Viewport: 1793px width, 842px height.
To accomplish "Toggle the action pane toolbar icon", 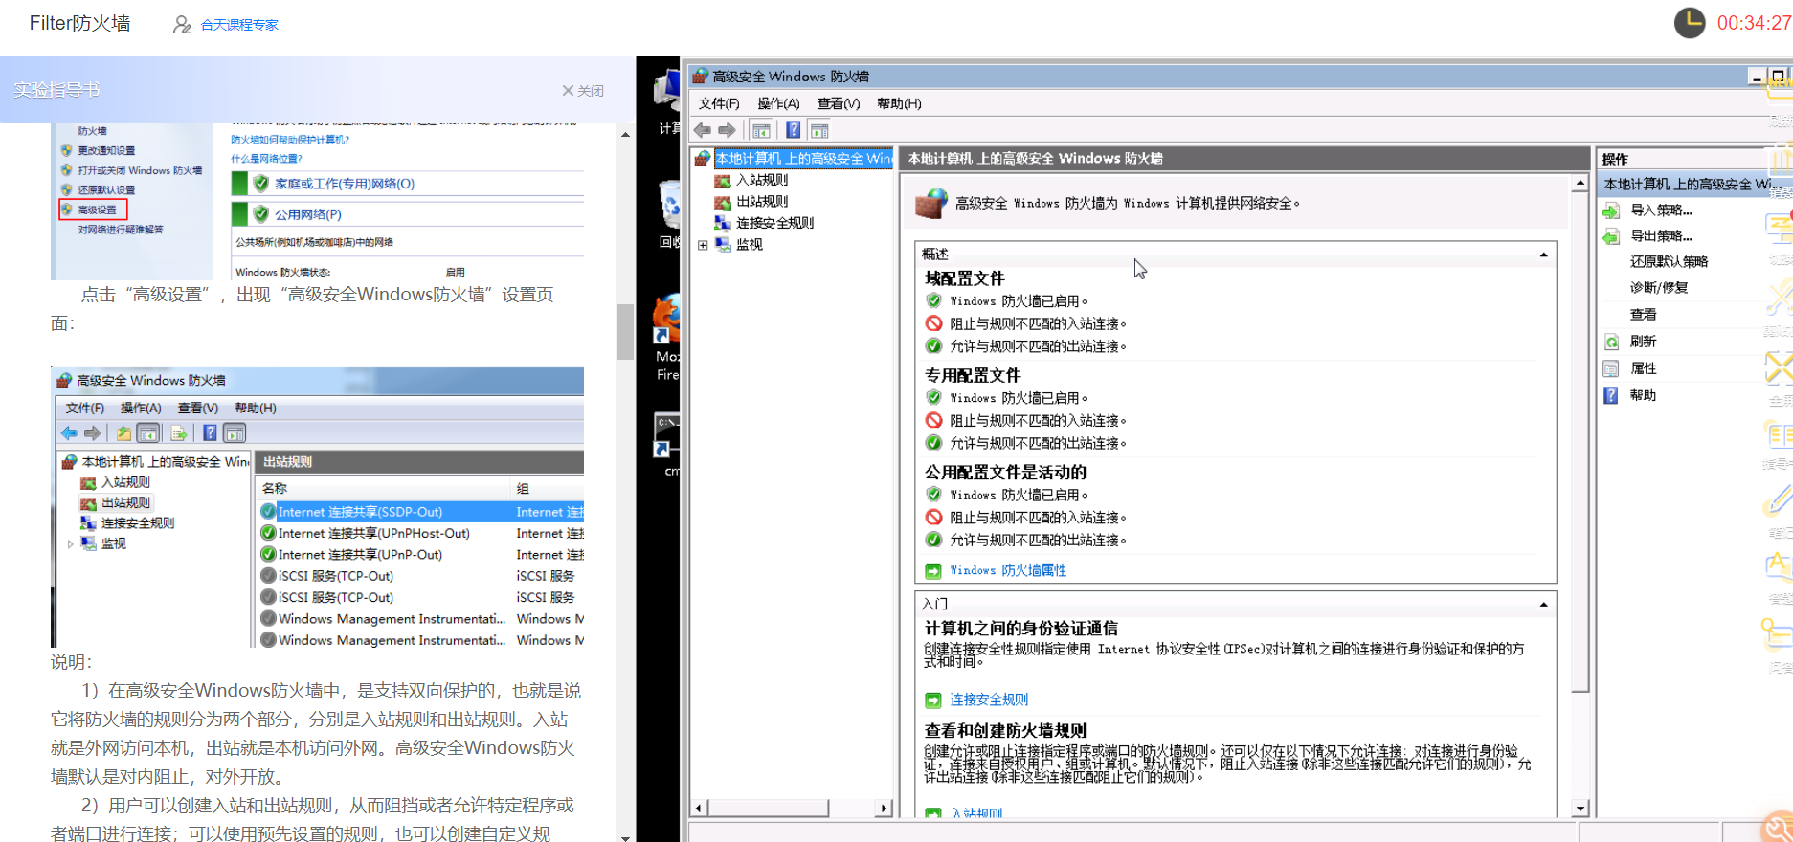I will [x=819, y=130].
